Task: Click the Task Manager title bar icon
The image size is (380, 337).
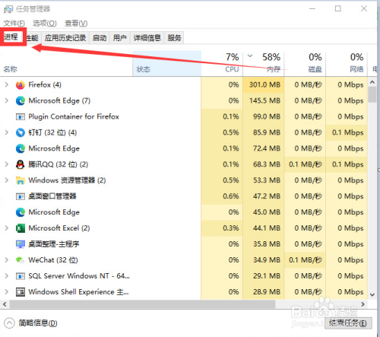Action: tap(8, 9)
